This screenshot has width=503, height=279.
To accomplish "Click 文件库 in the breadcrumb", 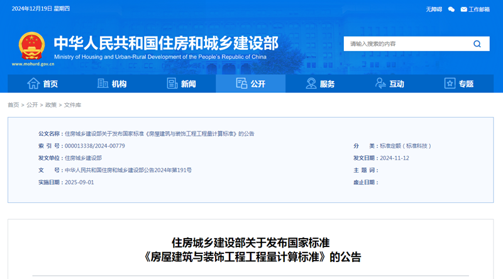I will (x=72, y=105).
